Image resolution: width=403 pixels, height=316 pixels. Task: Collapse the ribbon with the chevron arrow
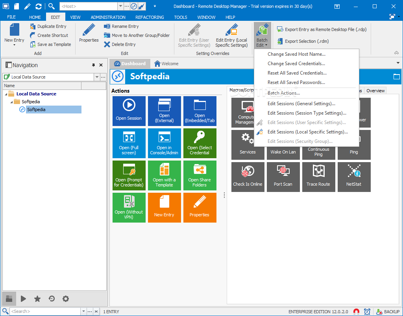(397, 53)
